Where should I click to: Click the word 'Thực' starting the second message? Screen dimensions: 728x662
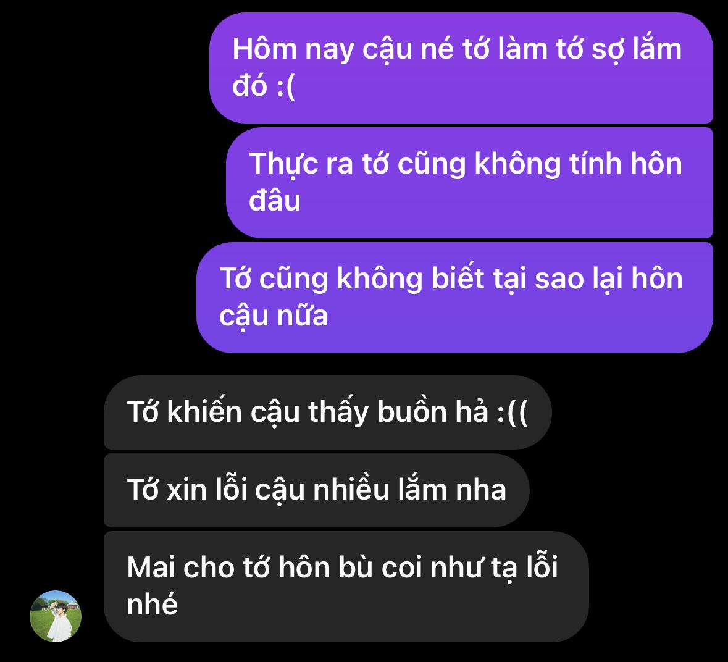pyautogui.click(x=283, y=165)
